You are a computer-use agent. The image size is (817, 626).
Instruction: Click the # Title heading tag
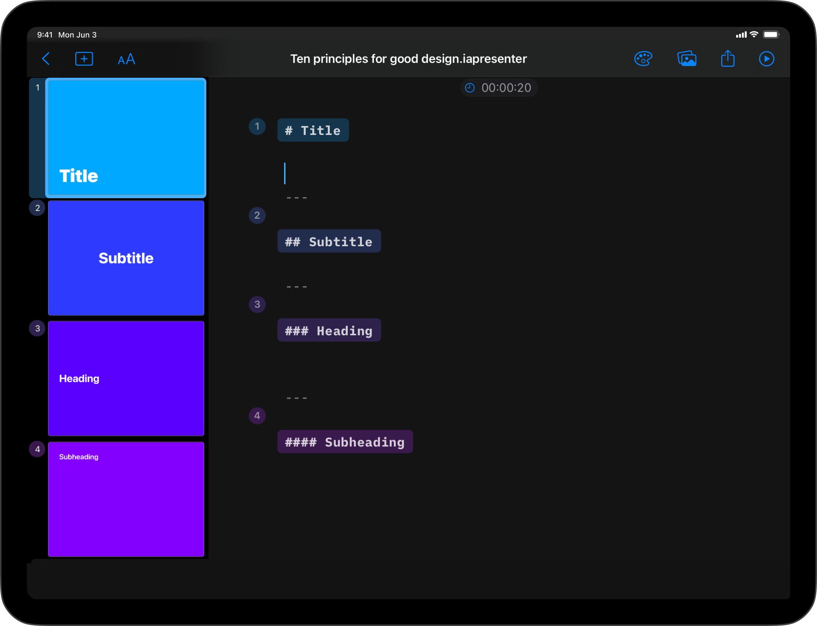(x=312, y=130)
